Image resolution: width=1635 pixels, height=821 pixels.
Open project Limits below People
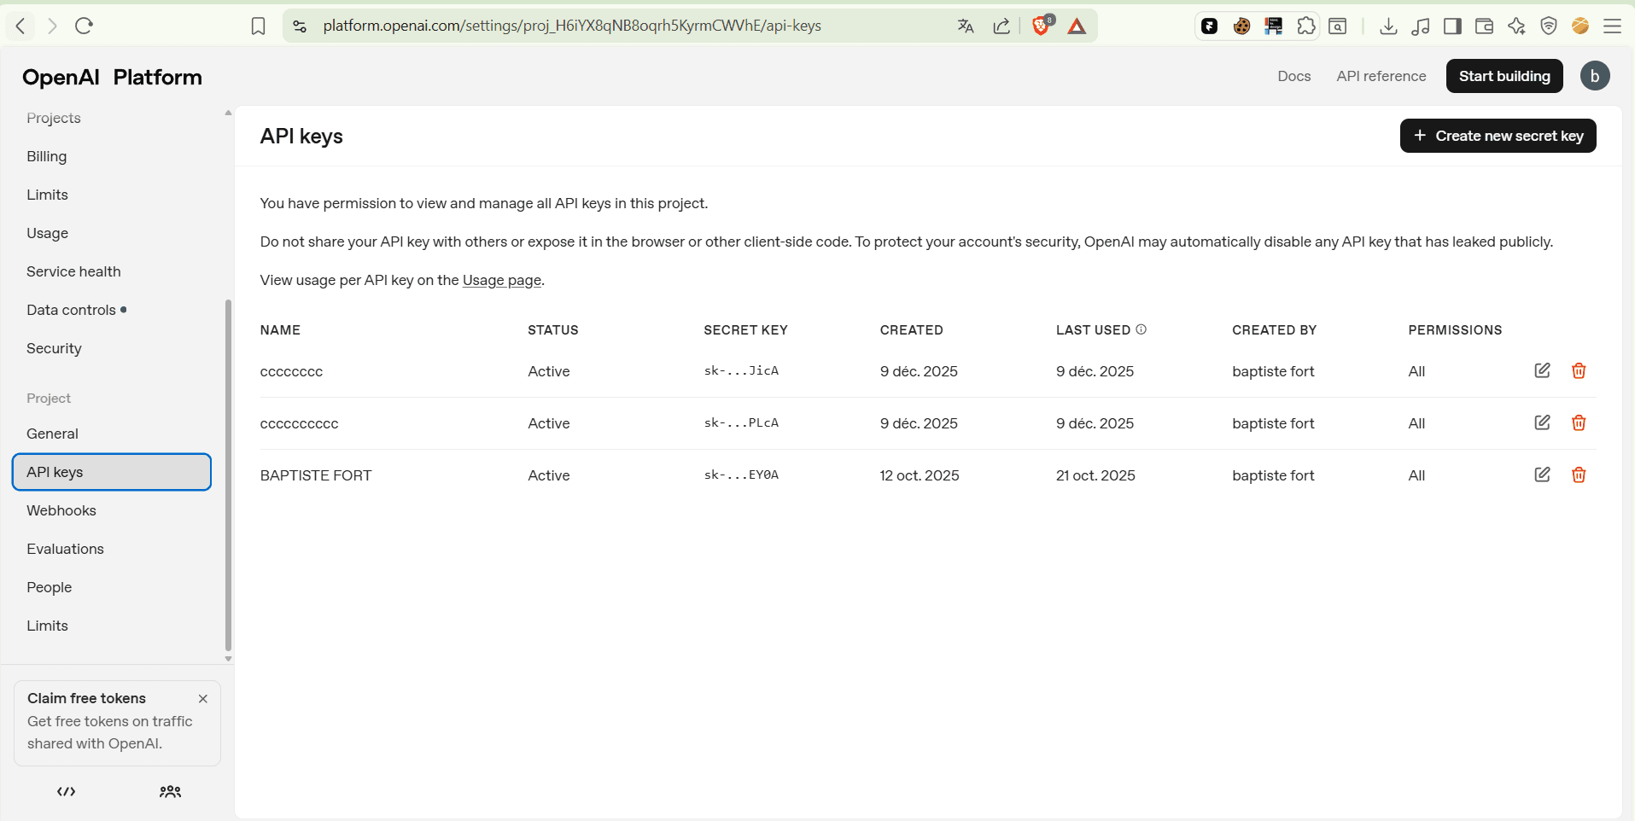[47, 626]
